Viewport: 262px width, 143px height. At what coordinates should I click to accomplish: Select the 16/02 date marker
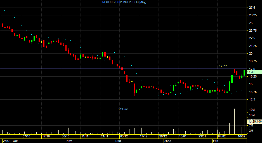(x=241, y=137)
